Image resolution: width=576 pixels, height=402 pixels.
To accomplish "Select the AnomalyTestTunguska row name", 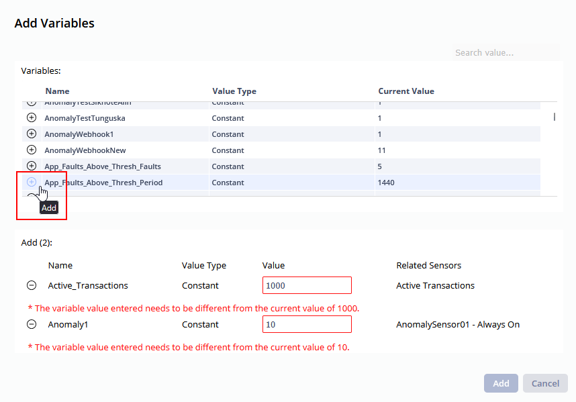I will [85, 118].
